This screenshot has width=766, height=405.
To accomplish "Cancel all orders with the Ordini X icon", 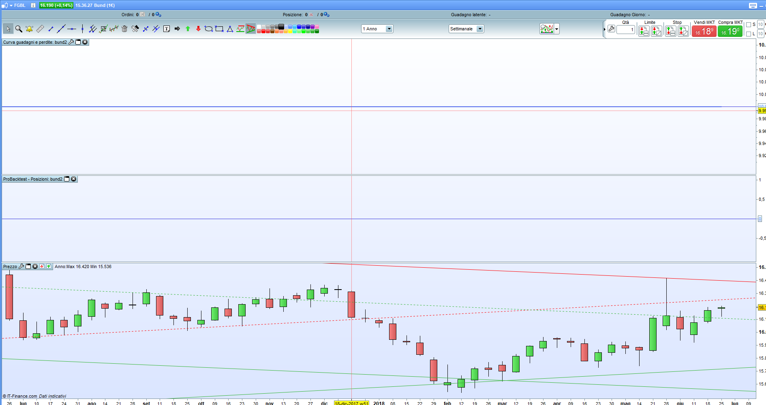I will tap(143, 15).
